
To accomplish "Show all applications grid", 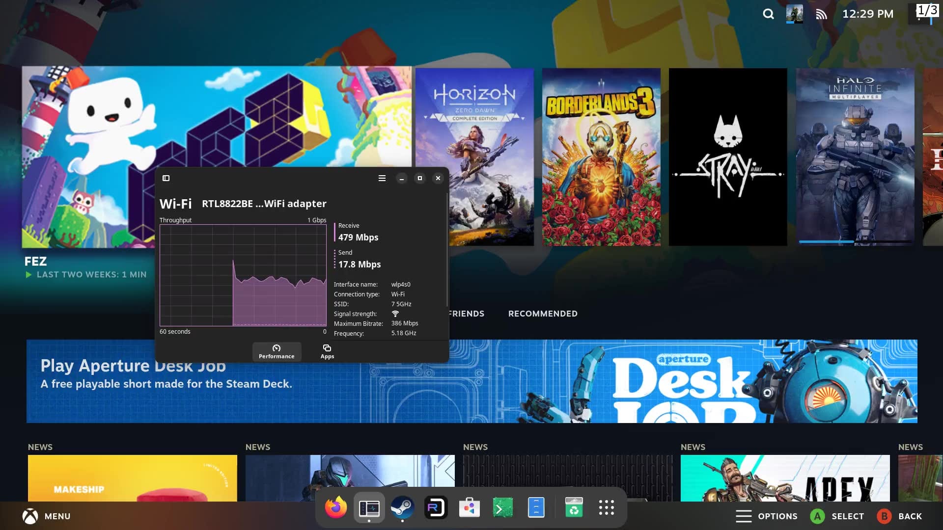I will 607,507.
